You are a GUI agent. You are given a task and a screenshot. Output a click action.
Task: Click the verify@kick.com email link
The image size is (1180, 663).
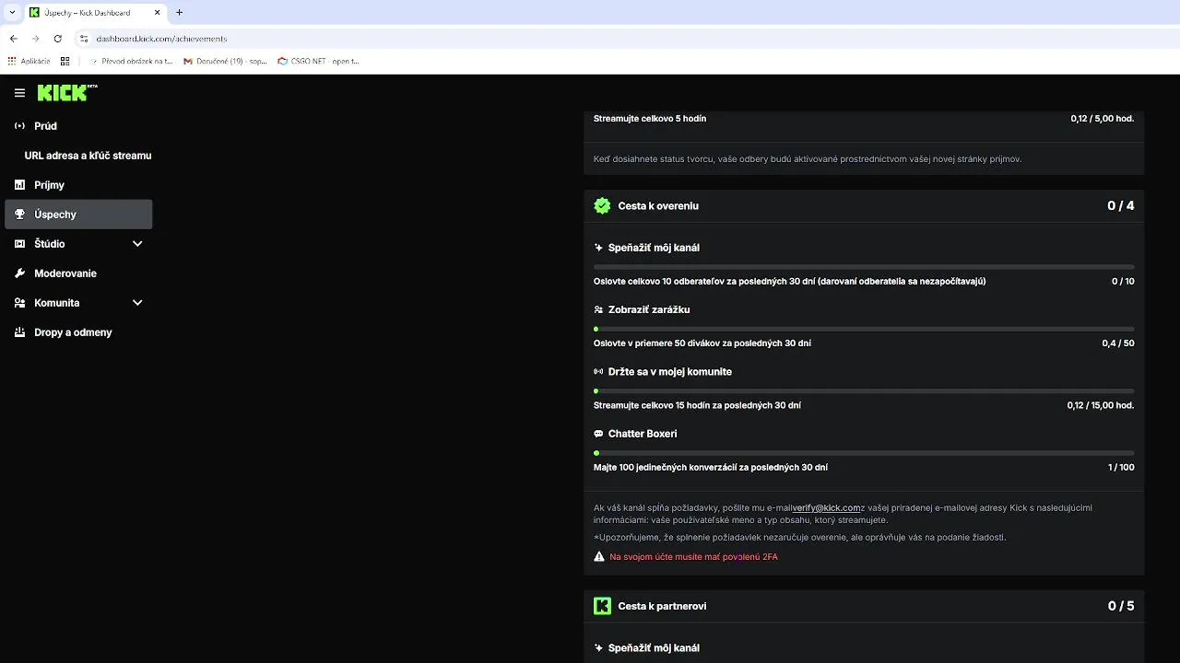click(826, 507)
